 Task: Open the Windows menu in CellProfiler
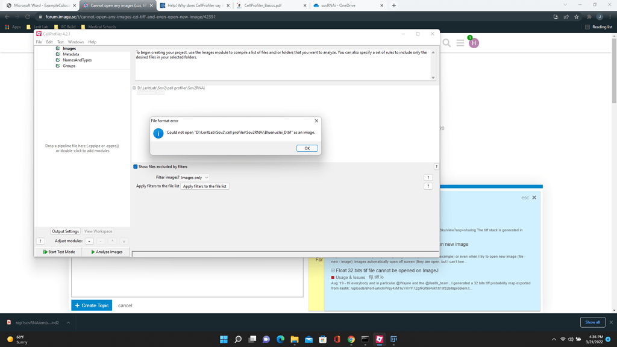point(77,42)
